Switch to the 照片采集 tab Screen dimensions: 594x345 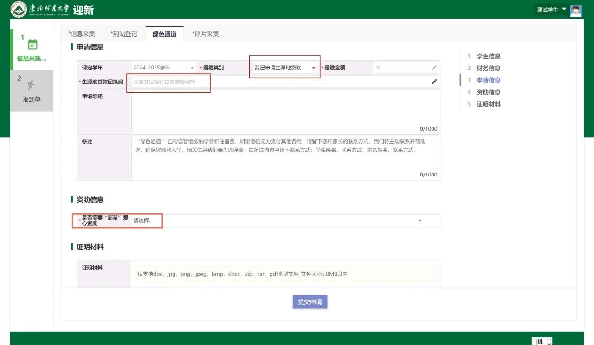coord(206,34)
